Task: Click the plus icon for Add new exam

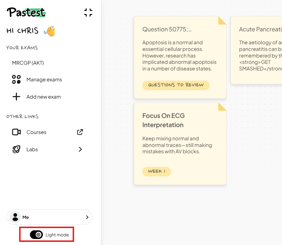Action: pyautogui.click(x=16, y=97)
